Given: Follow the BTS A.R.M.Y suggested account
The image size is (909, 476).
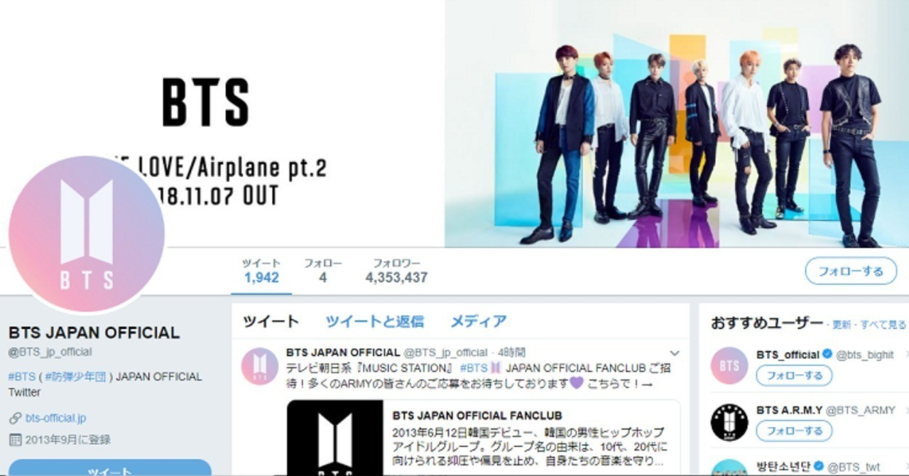Looking at the screenshot, I should tap(794, 431).
